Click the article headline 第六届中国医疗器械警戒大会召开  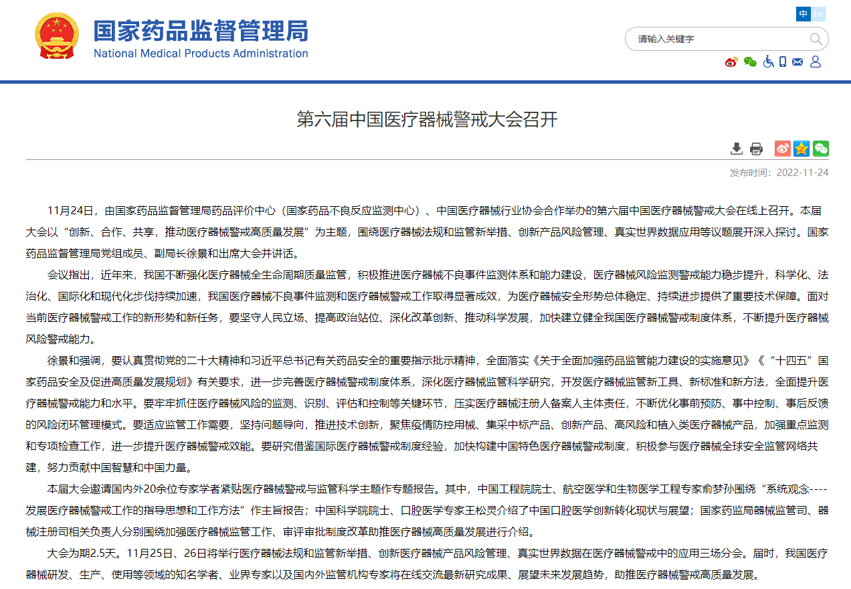click(x=425, y=122)
